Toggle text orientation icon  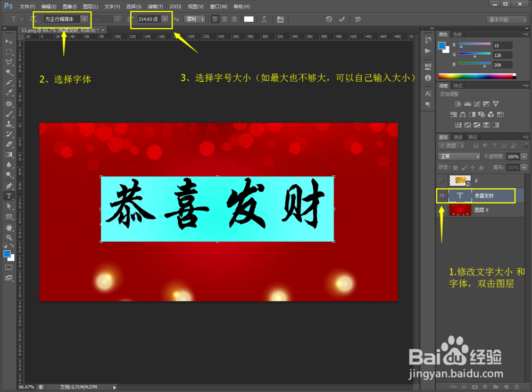pos(33,19)
